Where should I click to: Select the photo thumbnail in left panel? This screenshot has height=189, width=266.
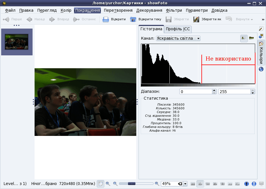pyautogui.click(x=17, y=42)
